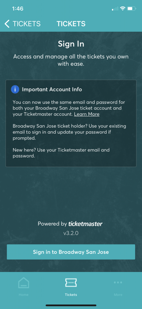Switch to the More tab label

point(118,295)
